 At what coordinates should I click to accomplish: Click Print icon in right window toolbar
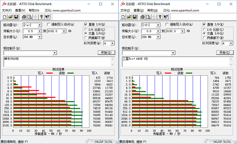coord(143,17)
